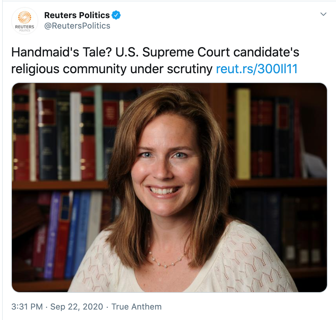Screen dimensions: 336x320
Task: Click the blue verified badge
Action: coord(116,15)
